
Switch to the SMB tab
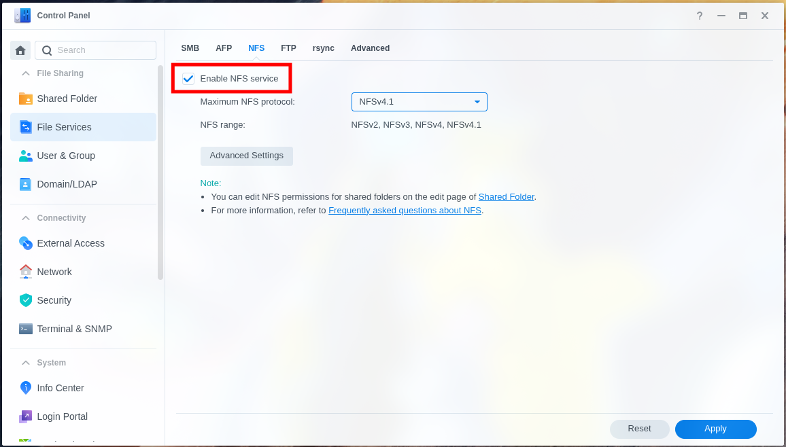click(190, 48)
